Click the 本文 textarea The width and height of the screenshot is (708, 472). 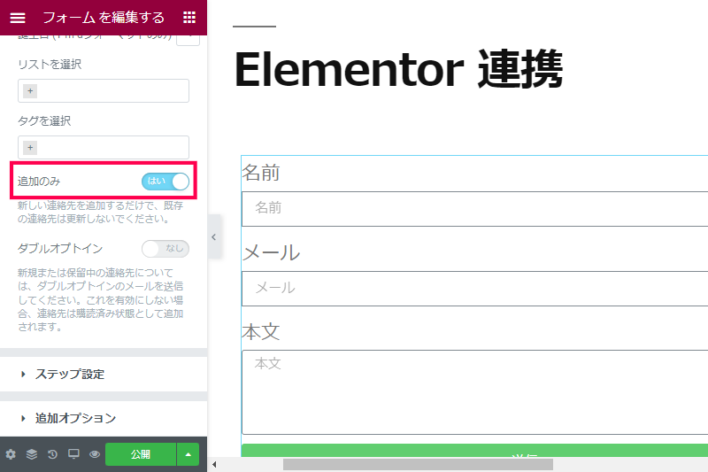[474, 392]
